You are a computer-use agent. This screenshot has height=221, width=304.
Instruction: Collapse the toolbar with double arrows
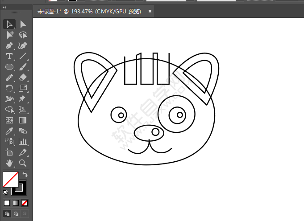[x=4, y=8]
